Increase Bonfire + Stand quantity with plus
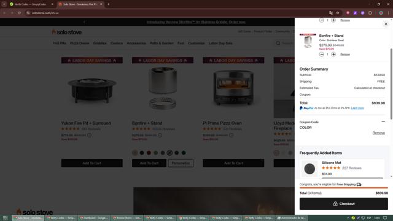 click(x=333, y=55)
